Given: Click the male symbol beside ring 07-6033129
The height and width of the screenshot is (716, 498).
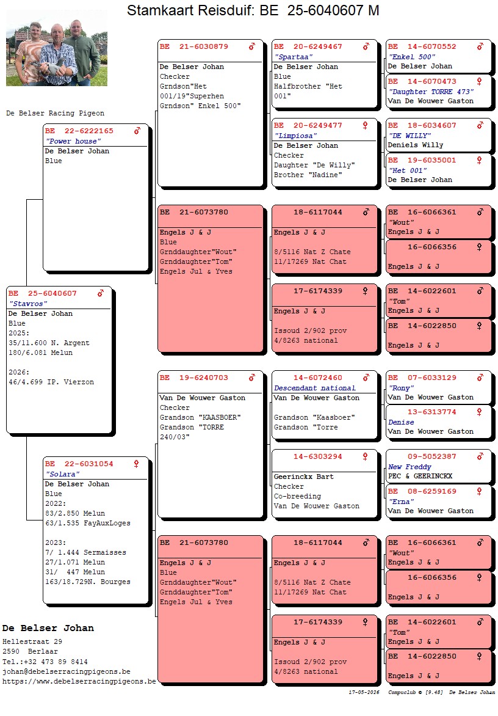Looking at the screenshot, I should pos(480,378).
